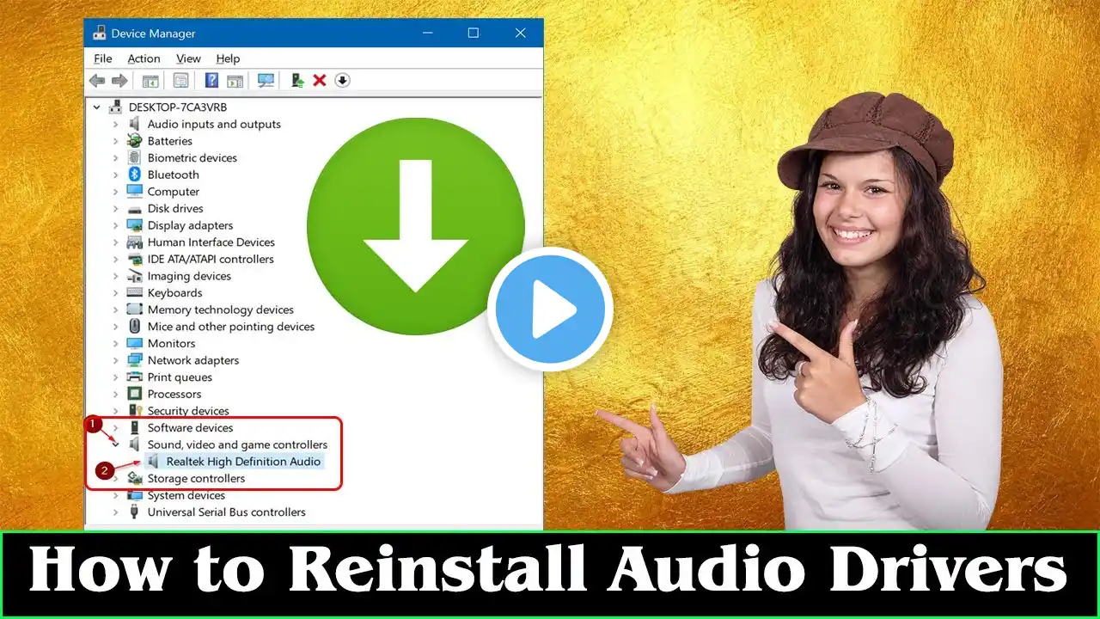Select Realtek High Definition Audio device

pyautogui.click(x=243, y=462)
